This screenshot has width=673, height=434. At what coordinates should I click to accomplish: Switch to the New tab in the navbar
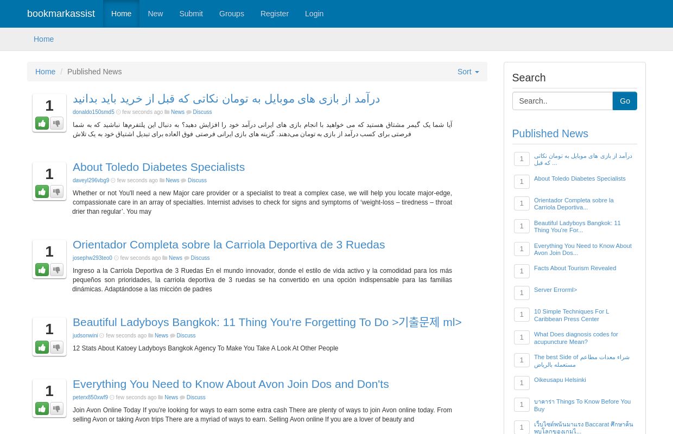pyautogui.click(x=155, y=14)
